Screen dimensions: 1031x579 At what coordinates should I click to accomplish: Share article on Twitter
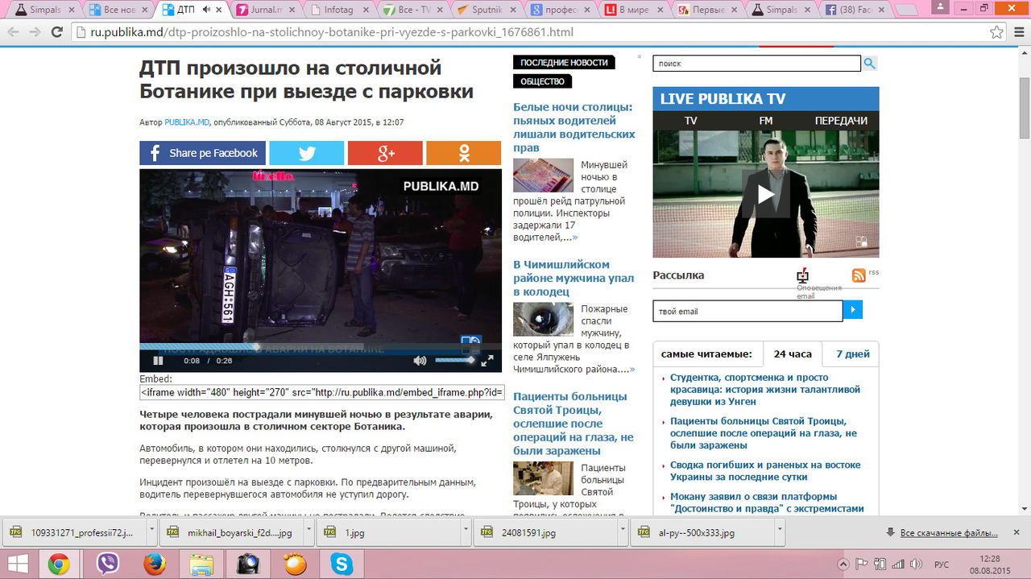tap(306, 153)
